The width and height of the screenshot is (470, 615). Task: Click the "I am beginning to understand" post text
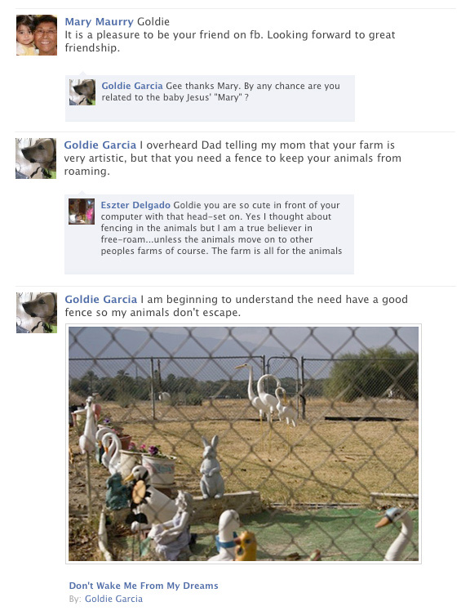pos(237,306)
